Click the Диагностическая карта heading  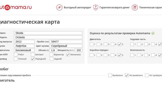[x=30, y=22]
